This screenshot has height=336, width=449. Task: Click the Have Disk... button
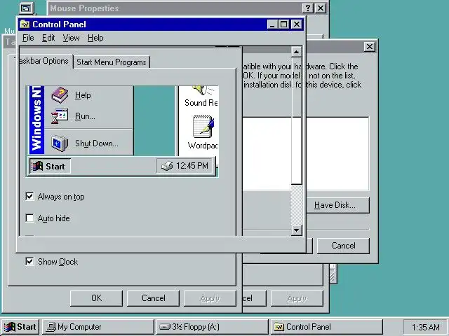338,205
